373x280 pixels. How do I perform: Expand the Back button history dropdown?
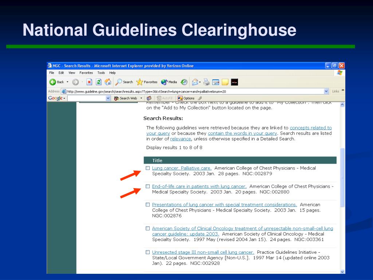[67, 82]
